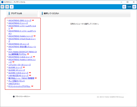The width and height of the screenshot is (137, 107).
Task: Go back with the left arrow button
Action: pyautogui.click(x=2, y=7)
